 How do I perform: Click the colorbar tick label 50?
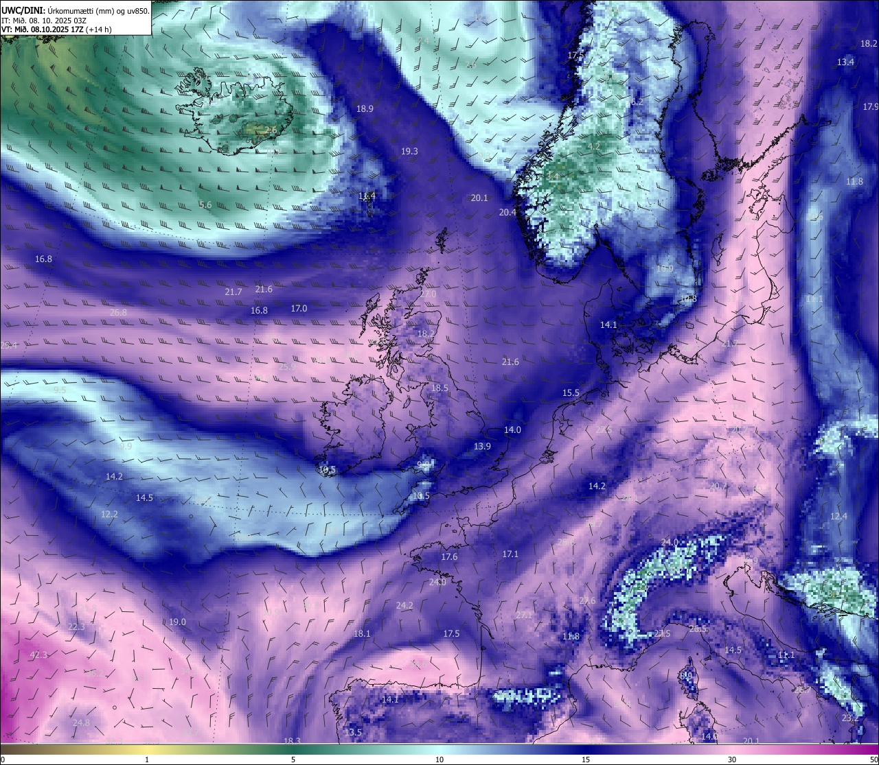tap(873, 760)
